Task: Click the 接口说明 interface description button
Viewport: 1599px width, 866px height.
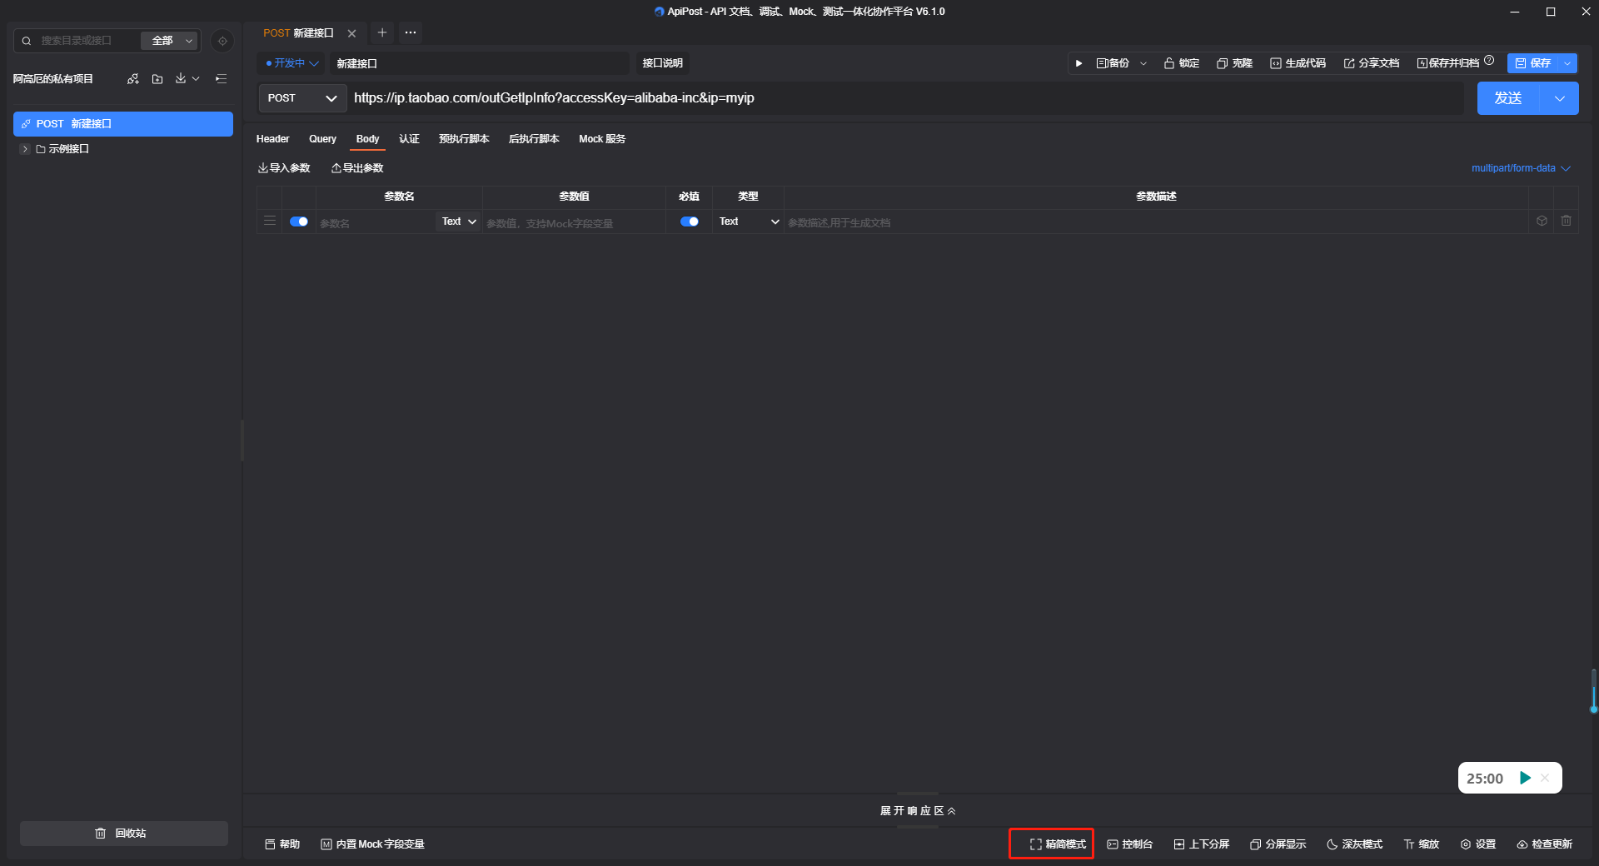Action: tap(662, 63)
